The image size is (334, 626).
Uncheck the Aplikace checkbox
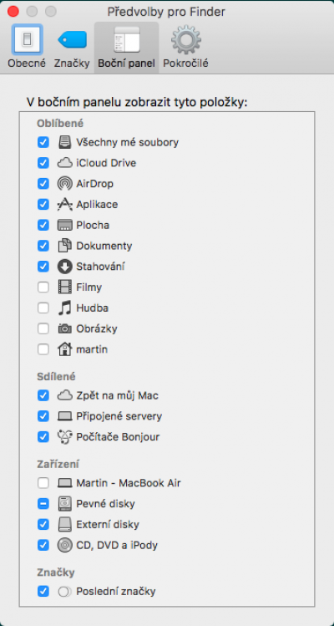click(x=43, y=205)
